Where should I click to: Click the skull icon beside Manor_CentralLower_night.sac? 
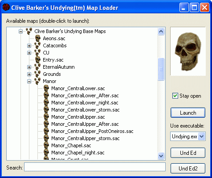(x=46, y=103)
